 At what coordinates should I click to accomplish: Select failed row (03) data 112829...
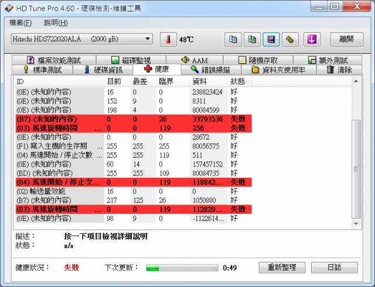pyautogui.click(x=134, y=209)
